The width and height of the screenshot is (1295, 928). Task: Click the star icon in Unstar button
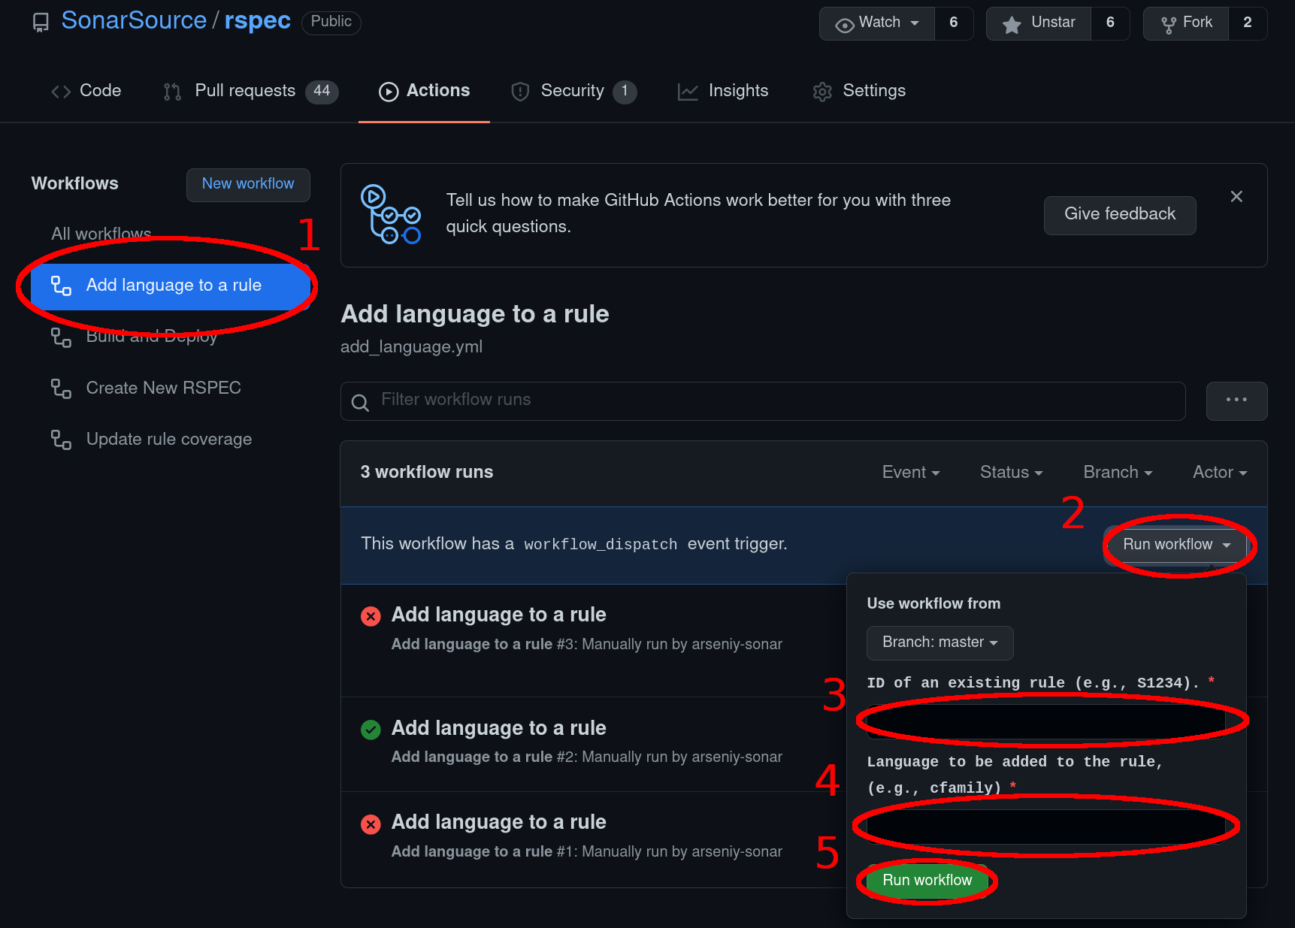point(1012,25)
